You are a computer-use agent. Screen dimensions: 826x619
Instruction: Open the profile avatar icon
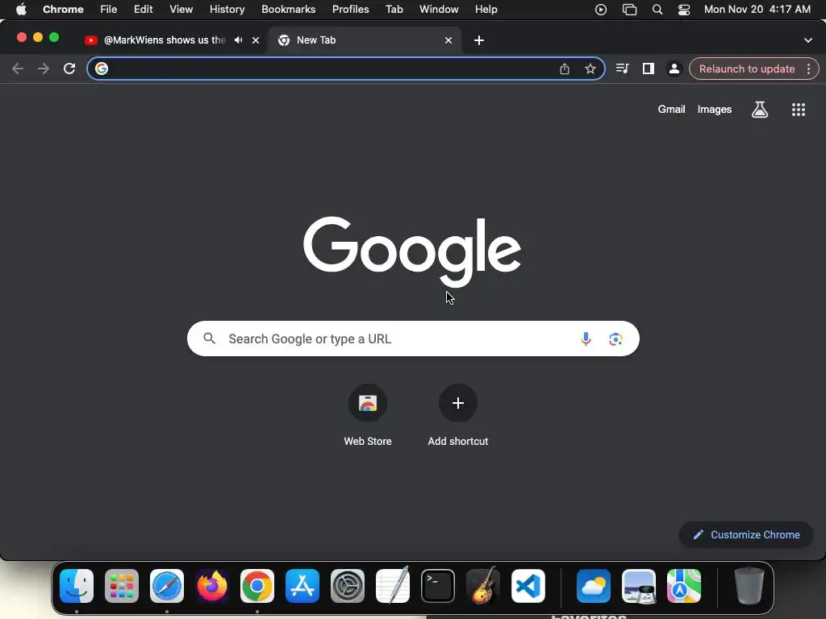674,69
